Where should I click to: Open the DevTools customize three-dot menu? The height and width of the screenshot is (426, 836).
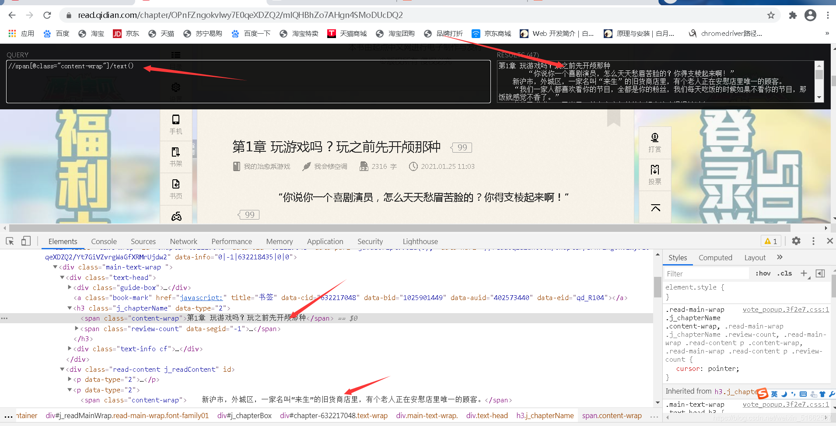(813, 241)
